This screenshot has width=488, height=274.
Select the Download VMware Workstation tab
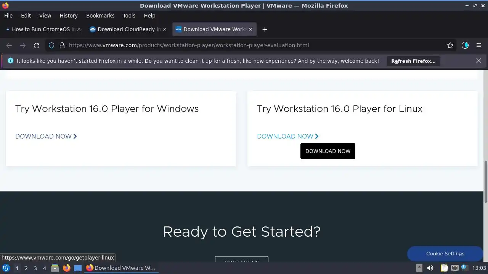point(214,29)
